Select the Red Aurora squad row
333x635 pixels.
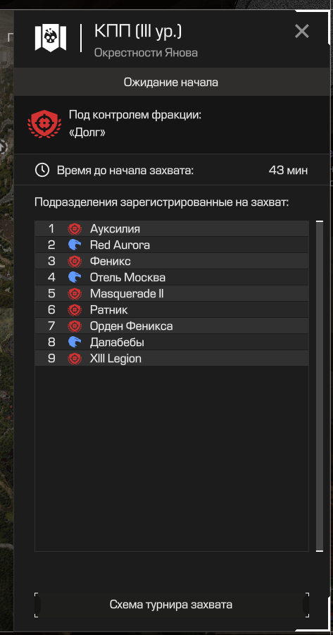click(x=172, y=245)
